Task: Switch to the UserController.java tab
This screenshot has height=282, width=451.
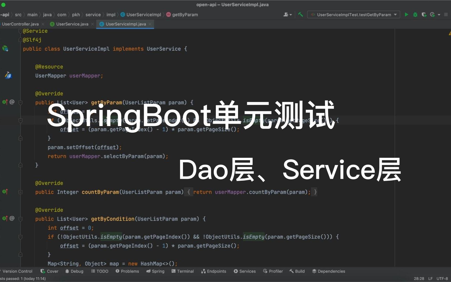Action: 20,24
